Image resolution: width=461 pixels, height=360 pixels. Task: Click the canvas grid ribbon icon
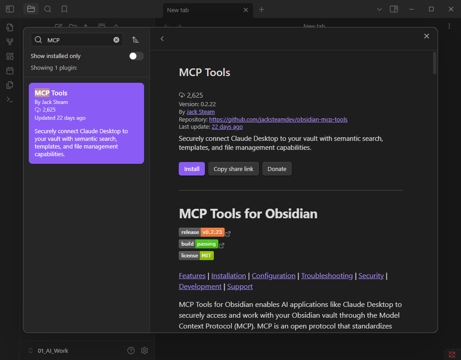tap(10, 56)
